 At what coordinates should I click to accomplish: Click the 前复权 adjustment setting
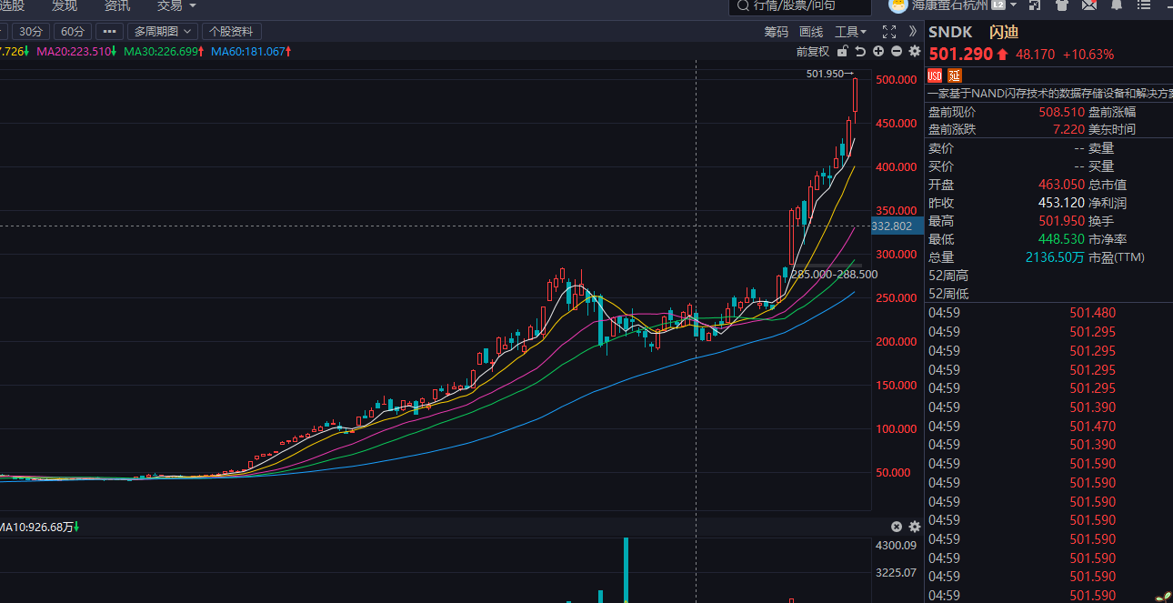point(813,52)
